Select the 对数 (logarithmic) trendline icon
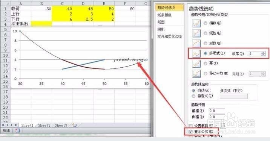The width and height of the screenshot is (270, 141). tap(196, 43)
